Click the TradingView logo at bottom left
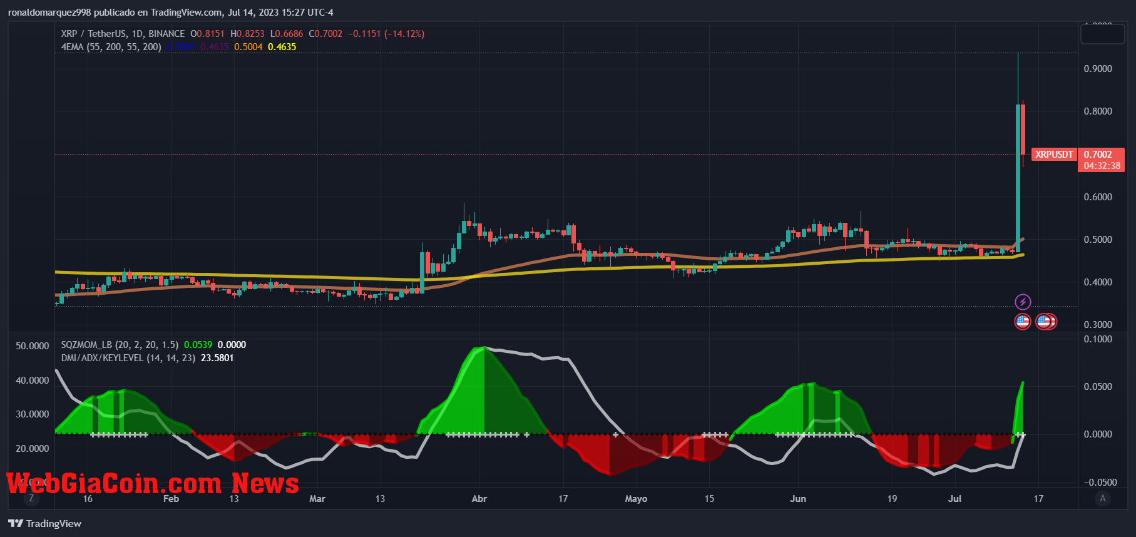Image resolution: width=1136 pixels, height=537 pixels. click(x=45, y=523)
